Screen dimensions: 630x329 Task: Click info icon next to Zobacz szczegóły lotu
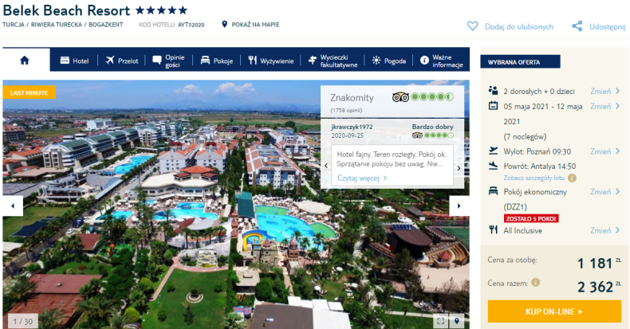click(572, 178)
